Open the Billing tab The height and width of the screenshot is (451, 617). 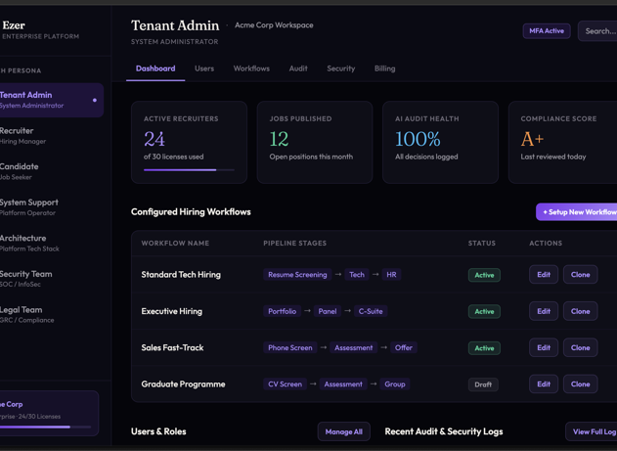click(385, 68)
